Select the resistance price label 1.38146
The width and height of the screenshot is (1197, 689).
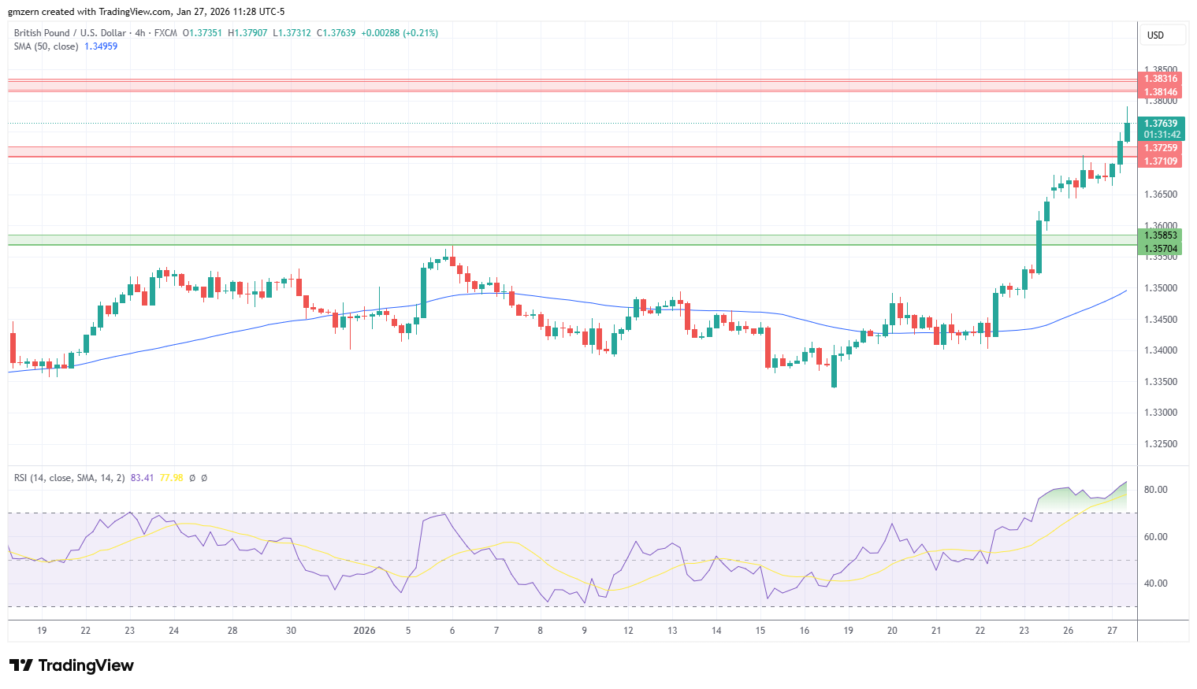click(x=1161, y=92)
